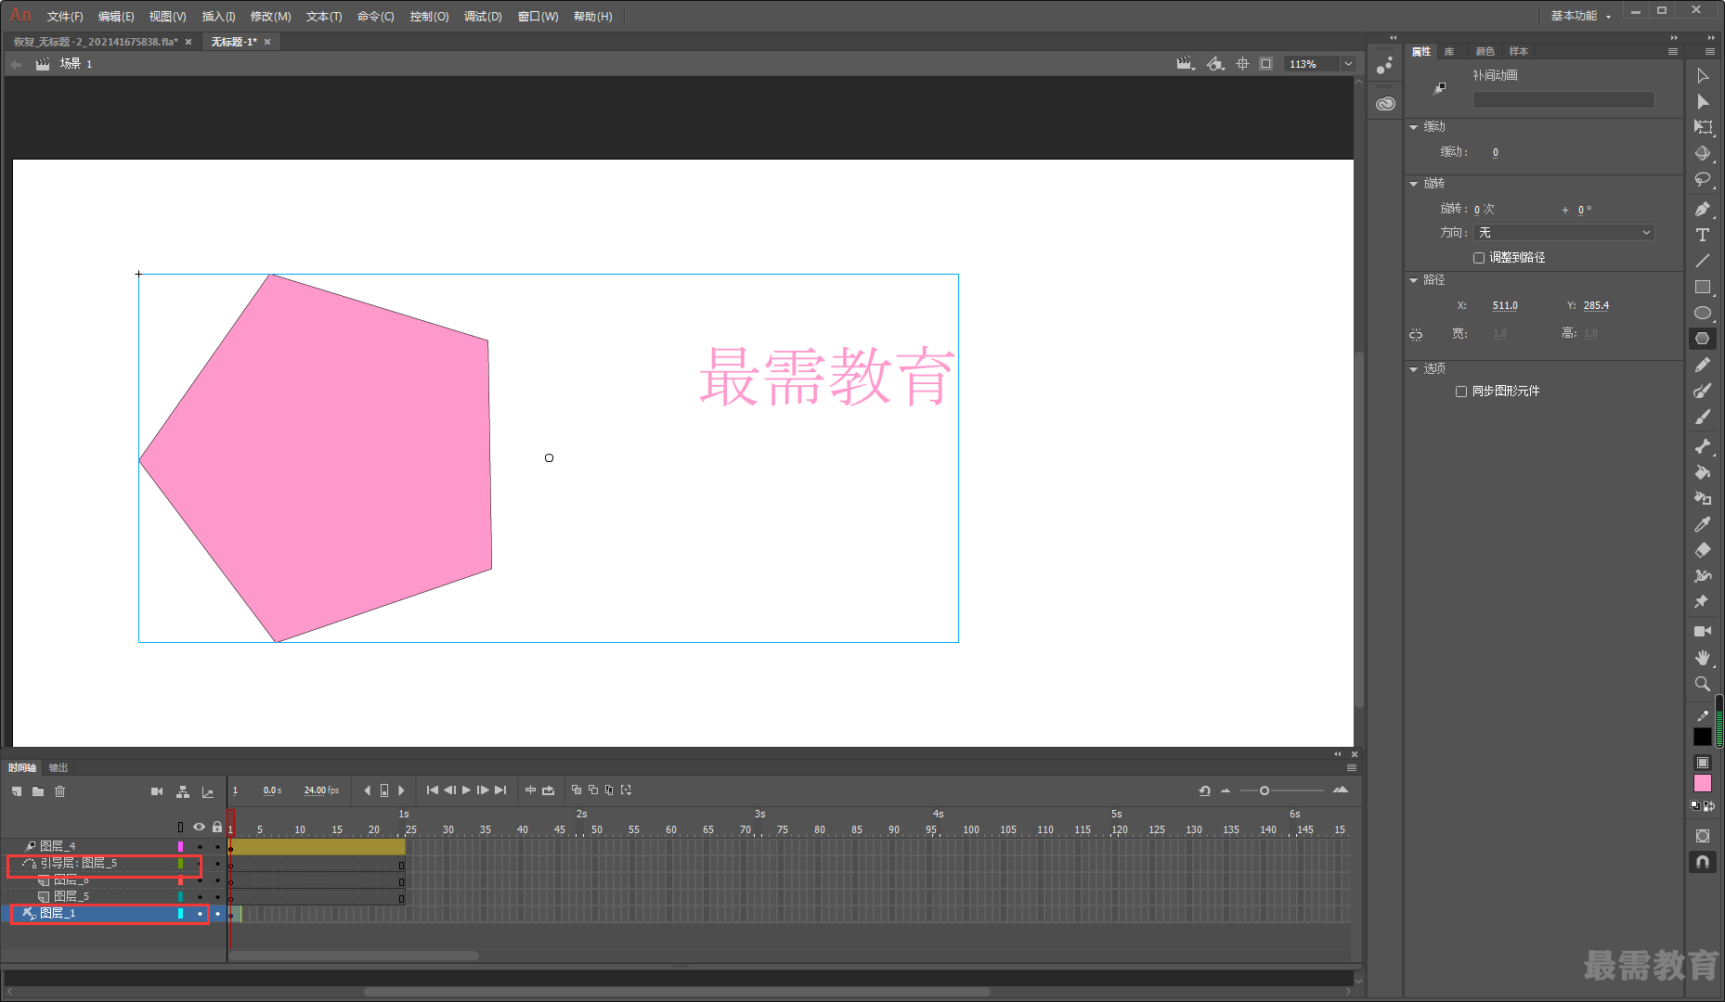Switch to the 库 panel tab
The width and height of the screenshot is (1725, 1002).
pos(1449,52)
